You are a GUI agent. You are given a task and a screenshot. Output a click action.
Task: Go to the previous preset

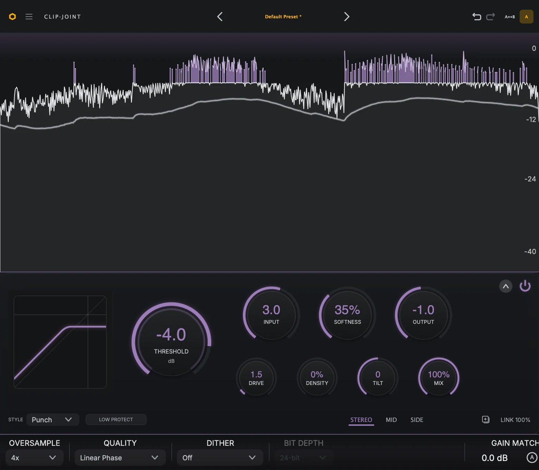click(220, 17)
